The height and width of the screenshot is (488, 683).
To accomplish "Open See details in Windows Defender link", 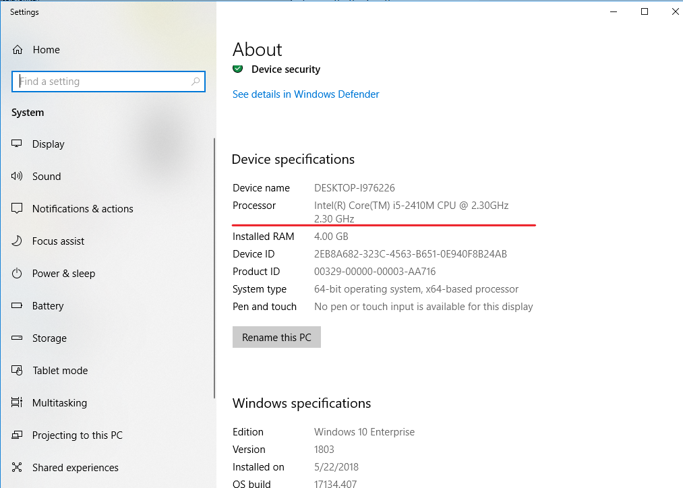I will point(305,94).
